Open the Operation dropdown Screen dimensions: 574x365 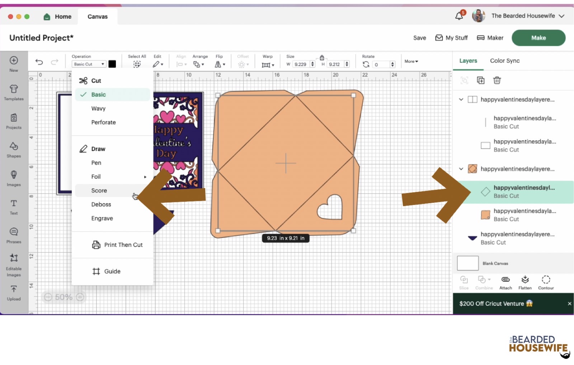tap(89, 64)
